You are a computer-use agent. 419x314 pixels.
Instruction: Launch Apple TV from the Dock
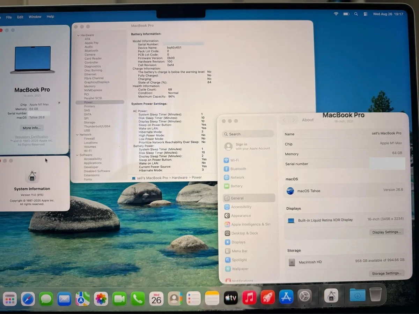[230, 298]
